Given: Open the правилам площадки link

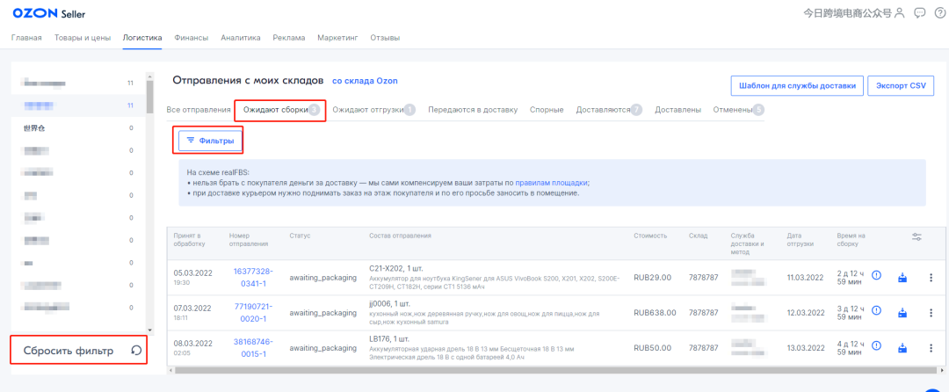Looking at the screenshot, I should 551,182.
